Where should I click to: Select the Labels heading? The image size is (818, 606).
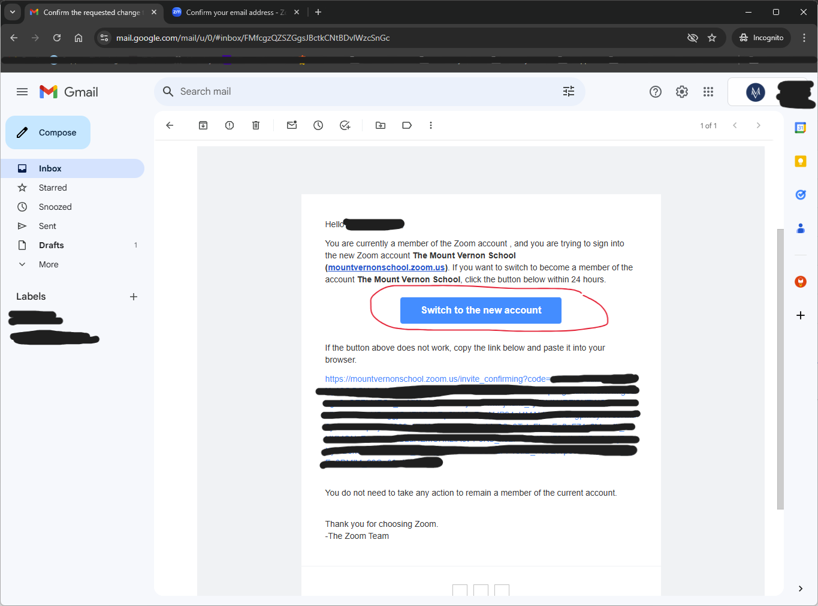point(31,297)
